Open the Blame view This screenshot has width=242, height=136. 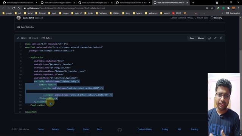point(201,38)
